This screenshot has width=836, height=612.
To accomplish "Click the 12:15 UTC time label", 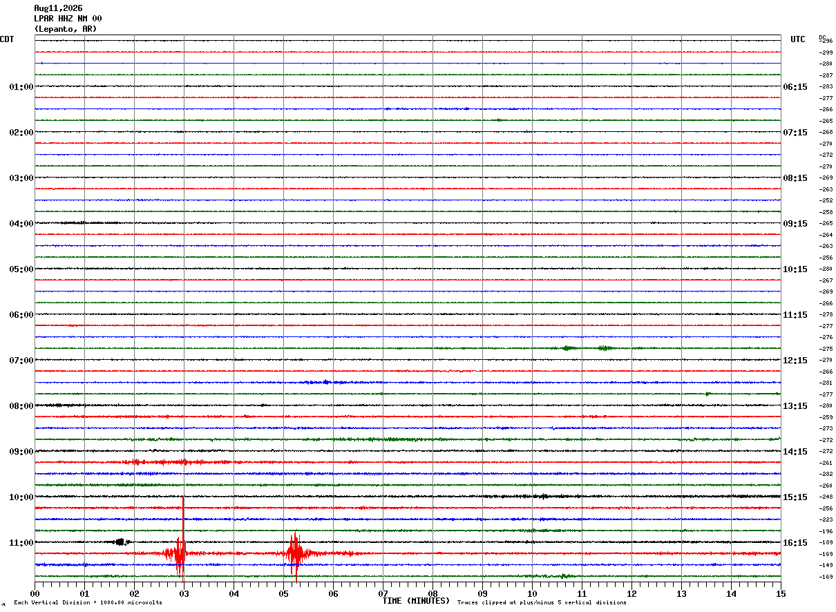I will tap(795, 361).
